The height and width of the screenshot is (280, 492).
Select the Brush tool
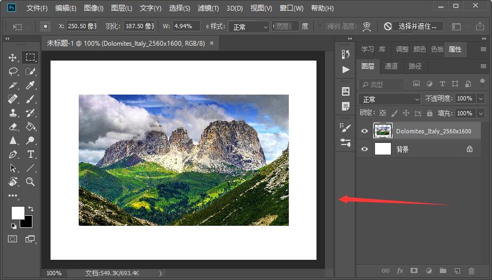(x=30, y=99)
